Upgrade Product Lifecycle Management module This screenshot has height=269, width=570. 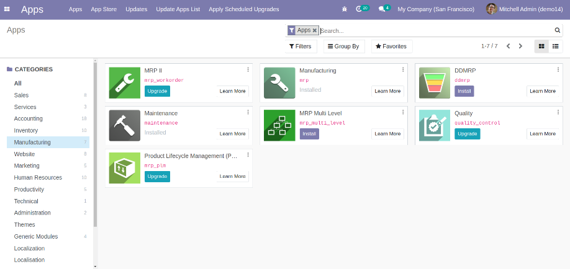[x=157, y=177]
